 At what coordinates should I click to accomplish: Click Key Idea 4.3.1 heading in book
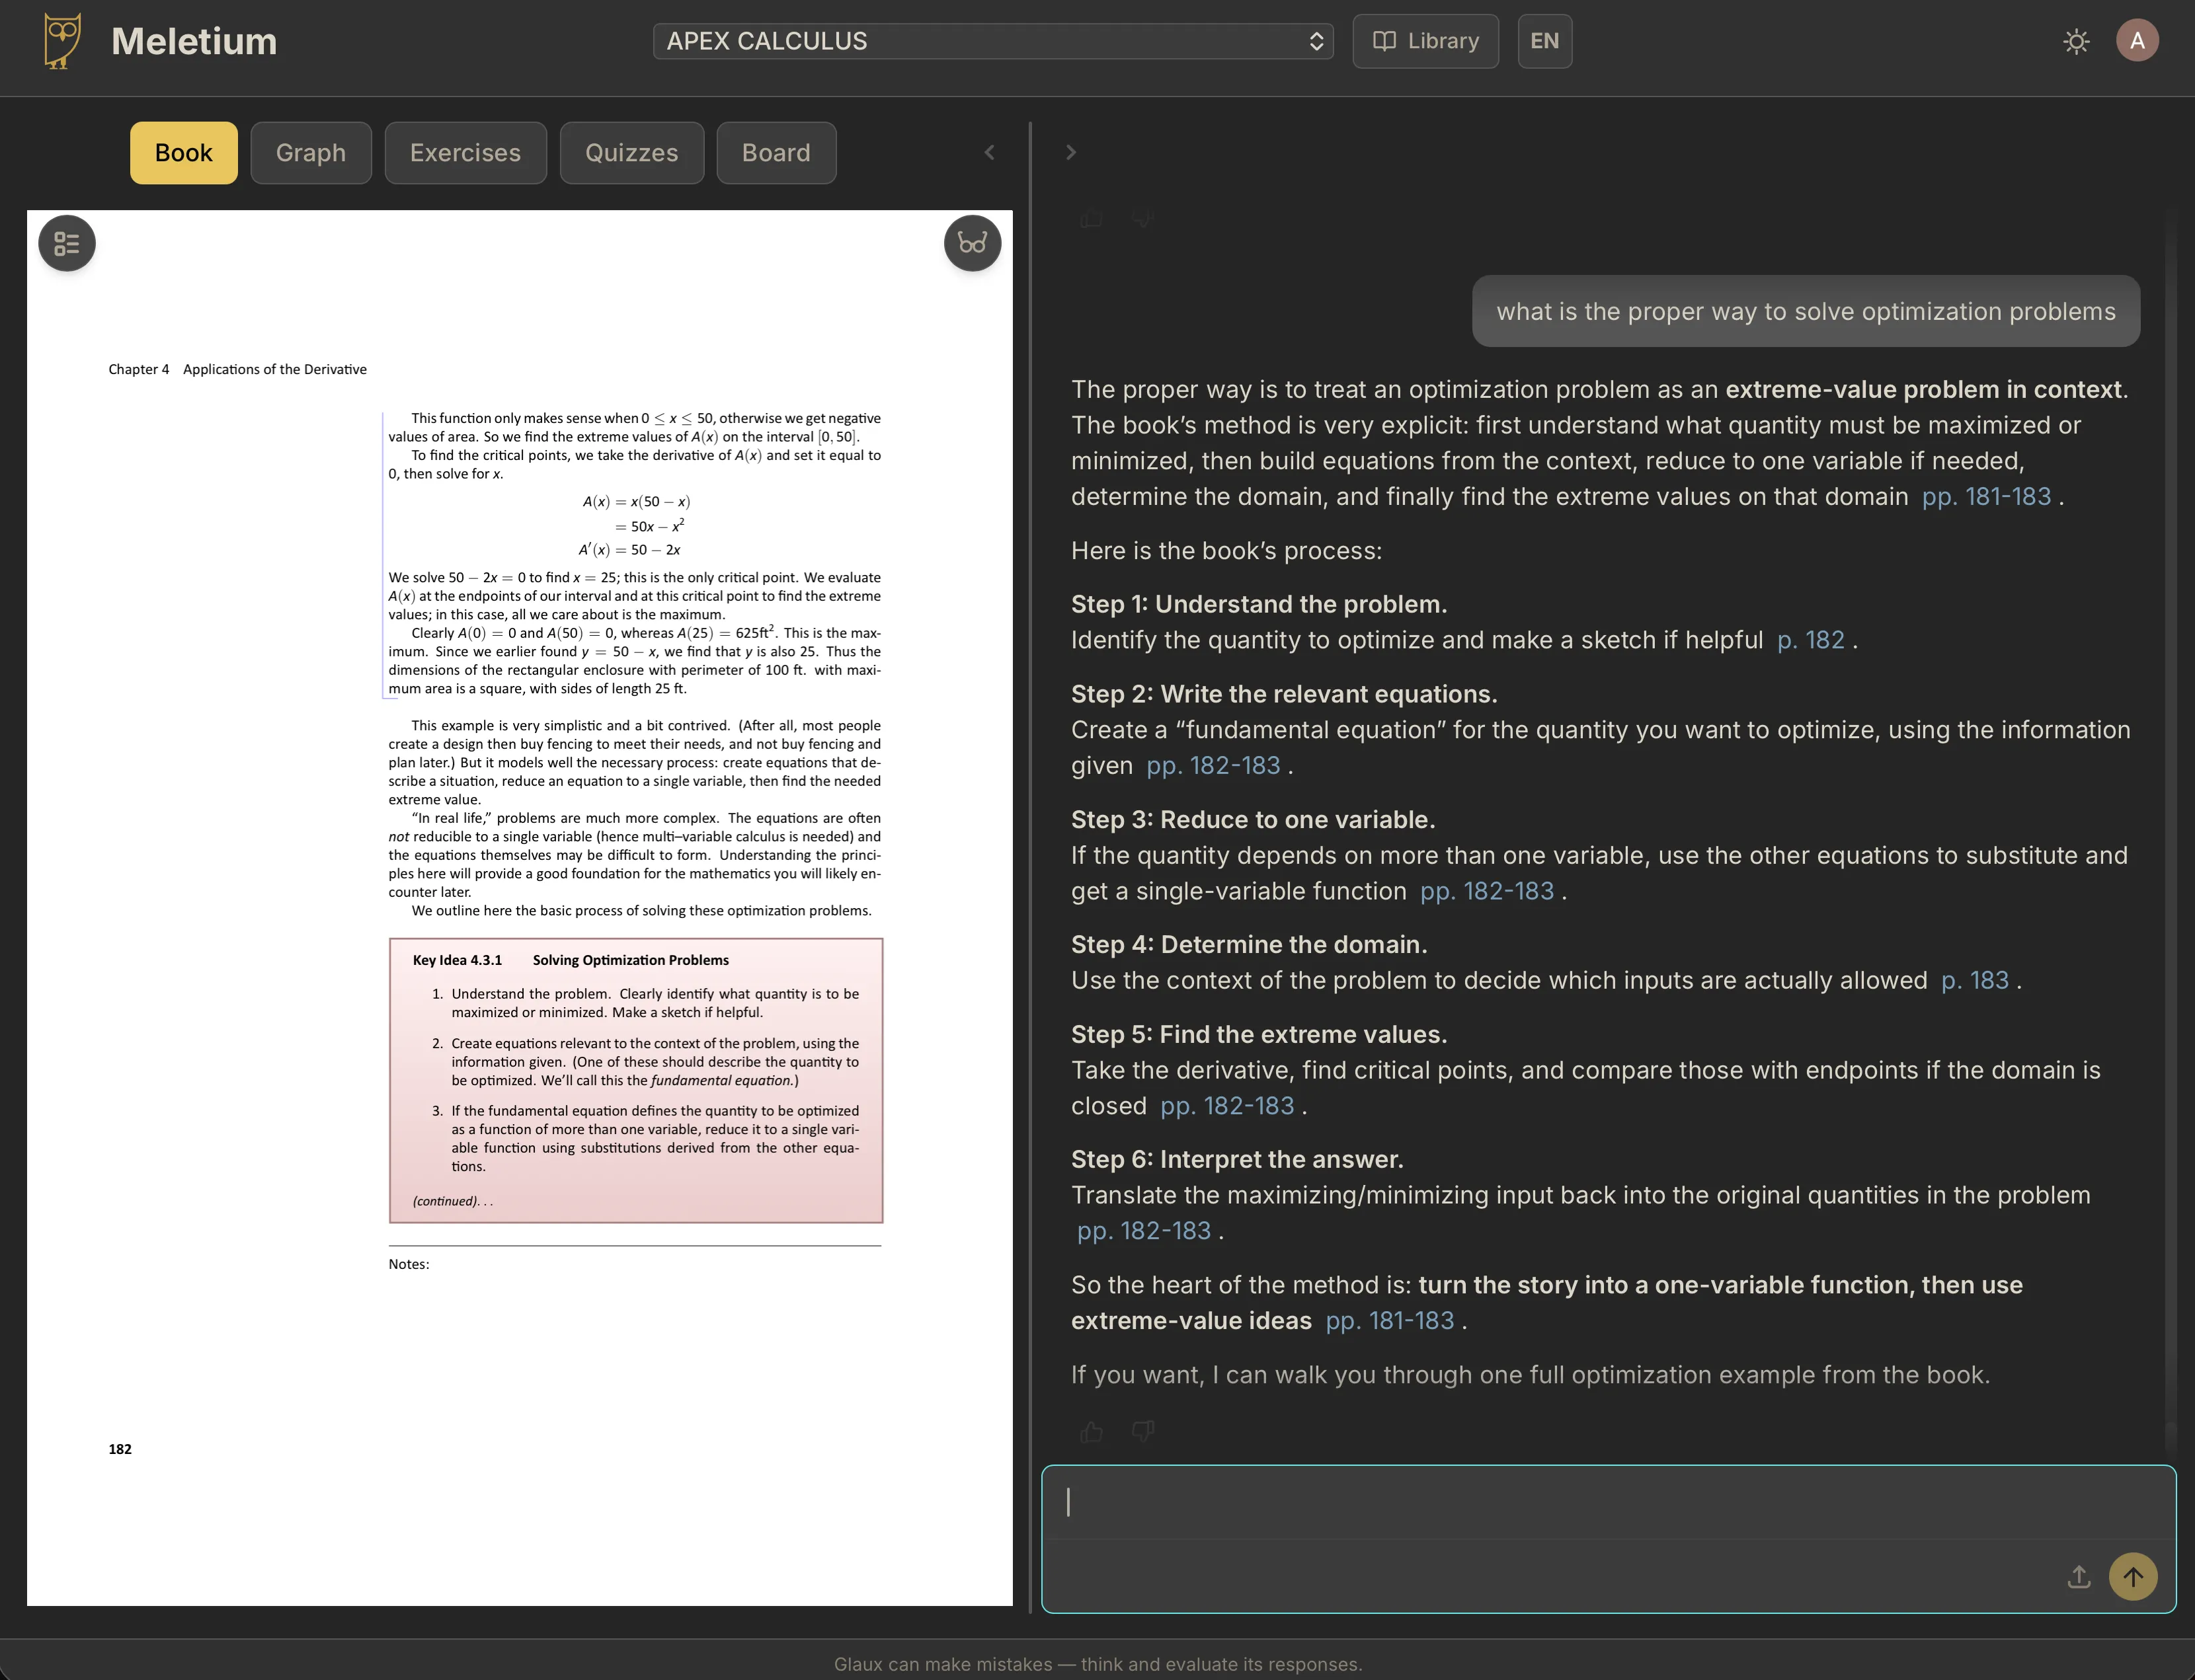[x=571, y=960]
